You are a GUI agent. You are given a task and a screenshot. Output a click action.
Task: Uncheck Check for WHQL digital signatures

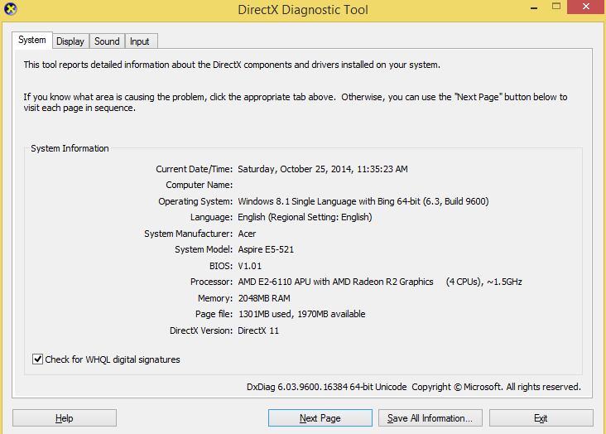pyautogui.click(x=37, y=359)
